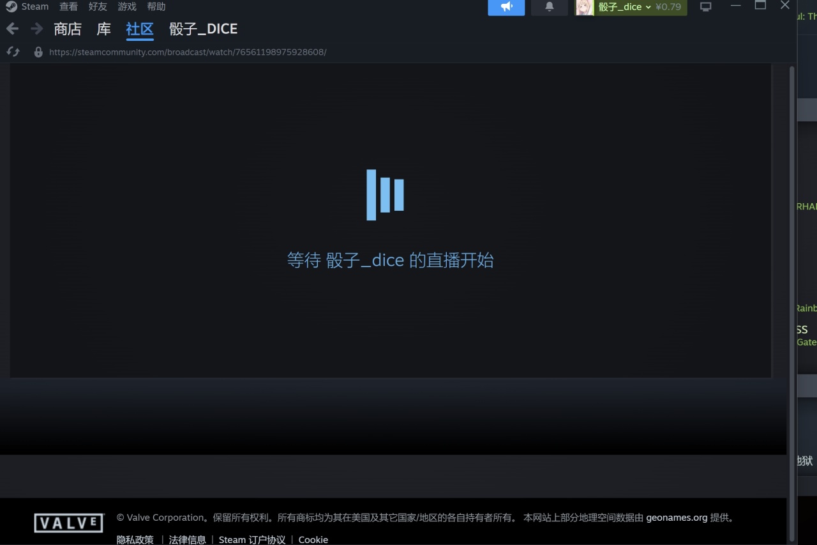This screenshot has height=545, width=817.
Task: Open the 好友 menu
Action: [x=98, y=6]
